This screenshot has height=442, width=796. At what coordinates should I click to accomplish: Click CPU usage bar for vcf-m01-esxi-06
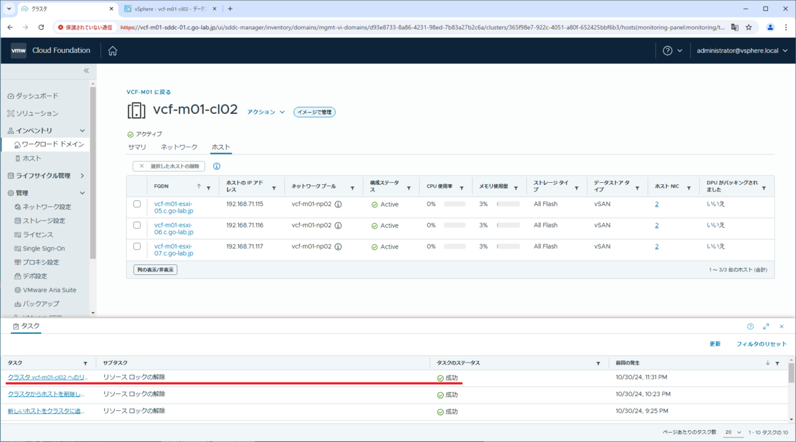pos(454,225)
